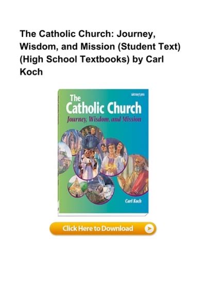
Task: Select the circle of youths holding candles
Action: click(x=114, y=158)
